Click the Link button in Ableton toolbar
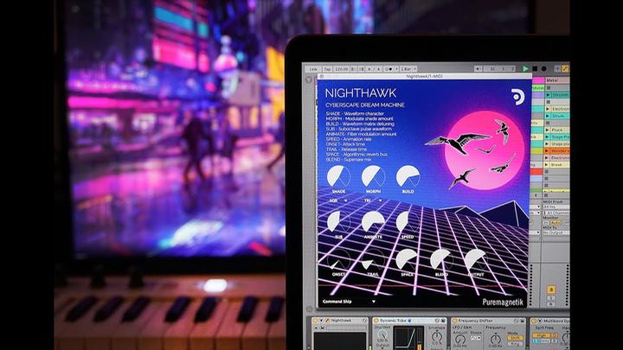Viewport: 623px width, 350px height. [x=313, y=69]
